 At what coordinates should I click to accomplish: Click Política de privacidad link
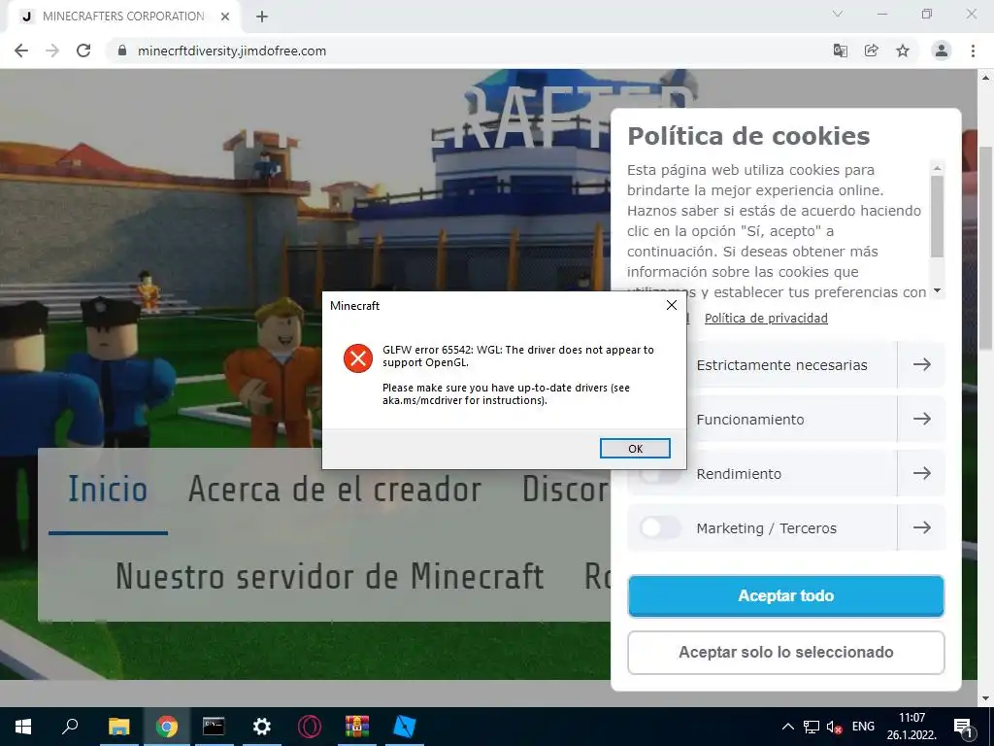pos(766,318)
